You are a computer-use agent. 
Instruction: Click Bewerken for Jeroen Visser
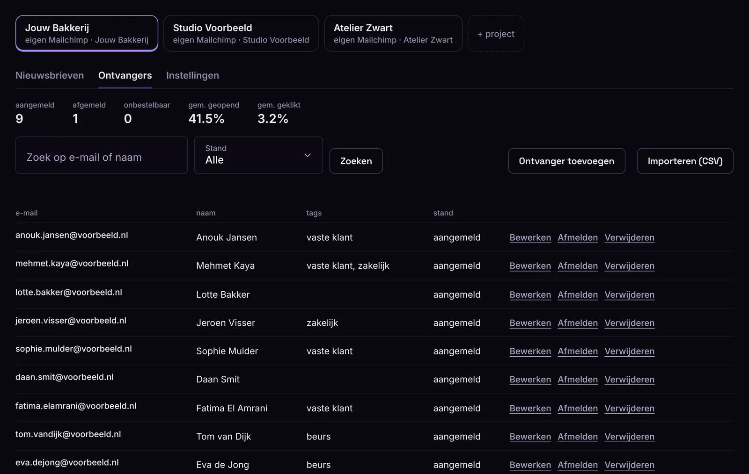click(x=530, y=323)
